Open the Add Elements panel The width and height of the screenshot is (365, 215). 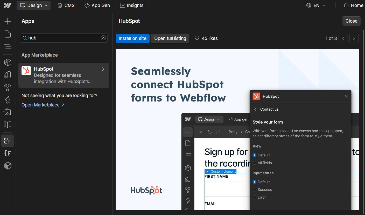[x=8, y=21]
